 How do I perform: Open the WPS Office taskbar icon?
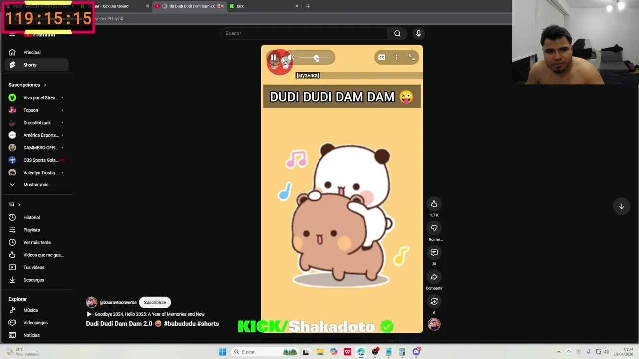pos(347,352)
